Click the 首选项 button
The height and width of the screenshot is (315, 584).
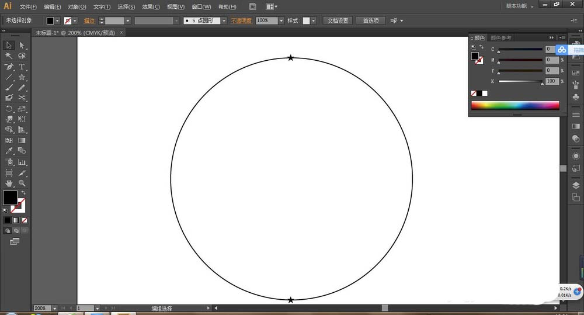click(x=371, y=21)
